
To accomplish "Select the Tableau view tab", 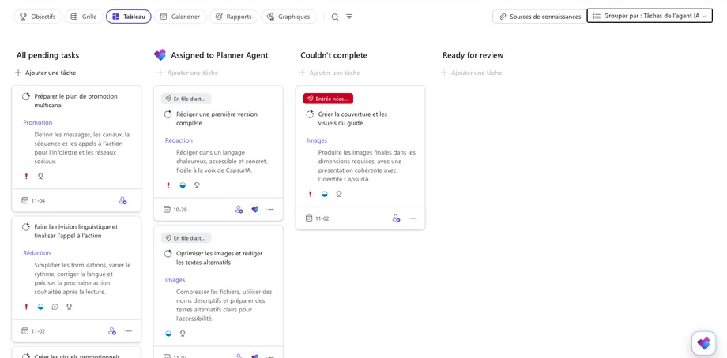I will [x=129, y=17].
